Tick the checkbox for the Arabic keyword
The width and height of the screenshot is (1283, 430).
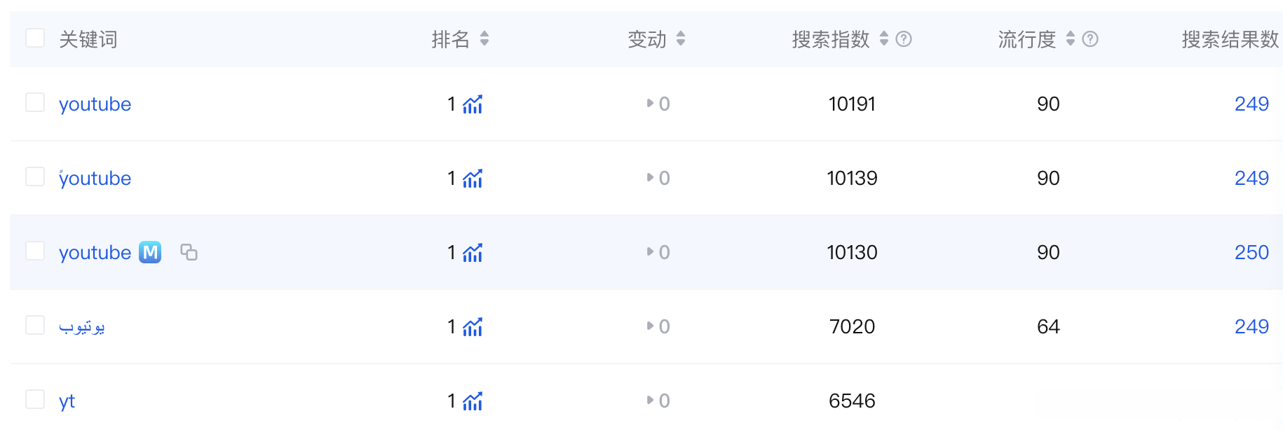pos(35,326)
